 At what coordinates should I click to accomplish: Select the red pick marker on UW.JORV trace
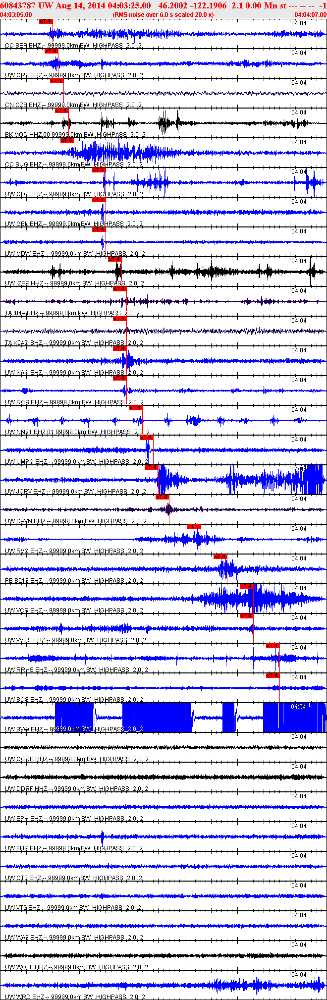(151, 467)
